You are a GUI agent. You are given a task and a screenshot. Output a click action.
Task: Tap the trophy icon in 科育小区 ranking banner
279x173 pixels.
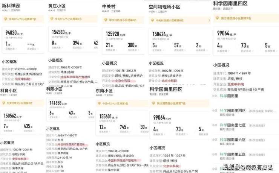(x=3, y=103)
